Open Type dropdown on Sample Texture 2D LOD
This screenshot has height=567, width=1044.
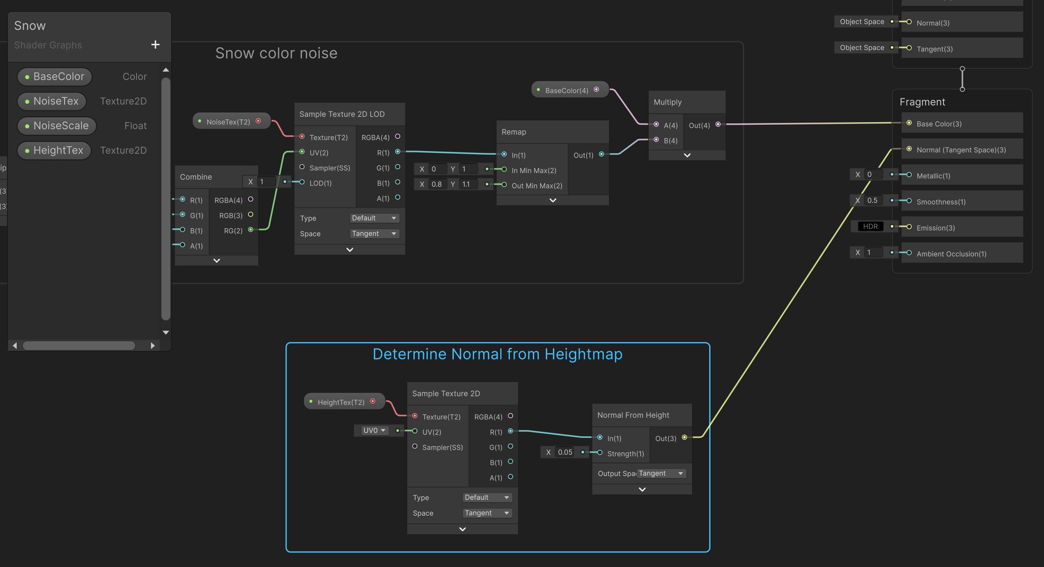pos(374,218)
